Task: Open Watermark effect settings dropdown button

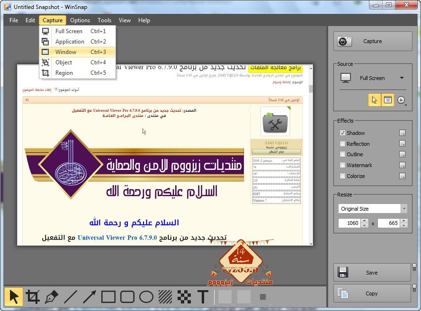Action: (402, 165)
